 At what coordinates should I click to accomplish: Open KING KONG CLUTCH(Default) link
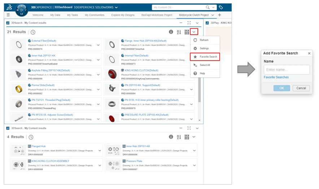click(141, 70)
